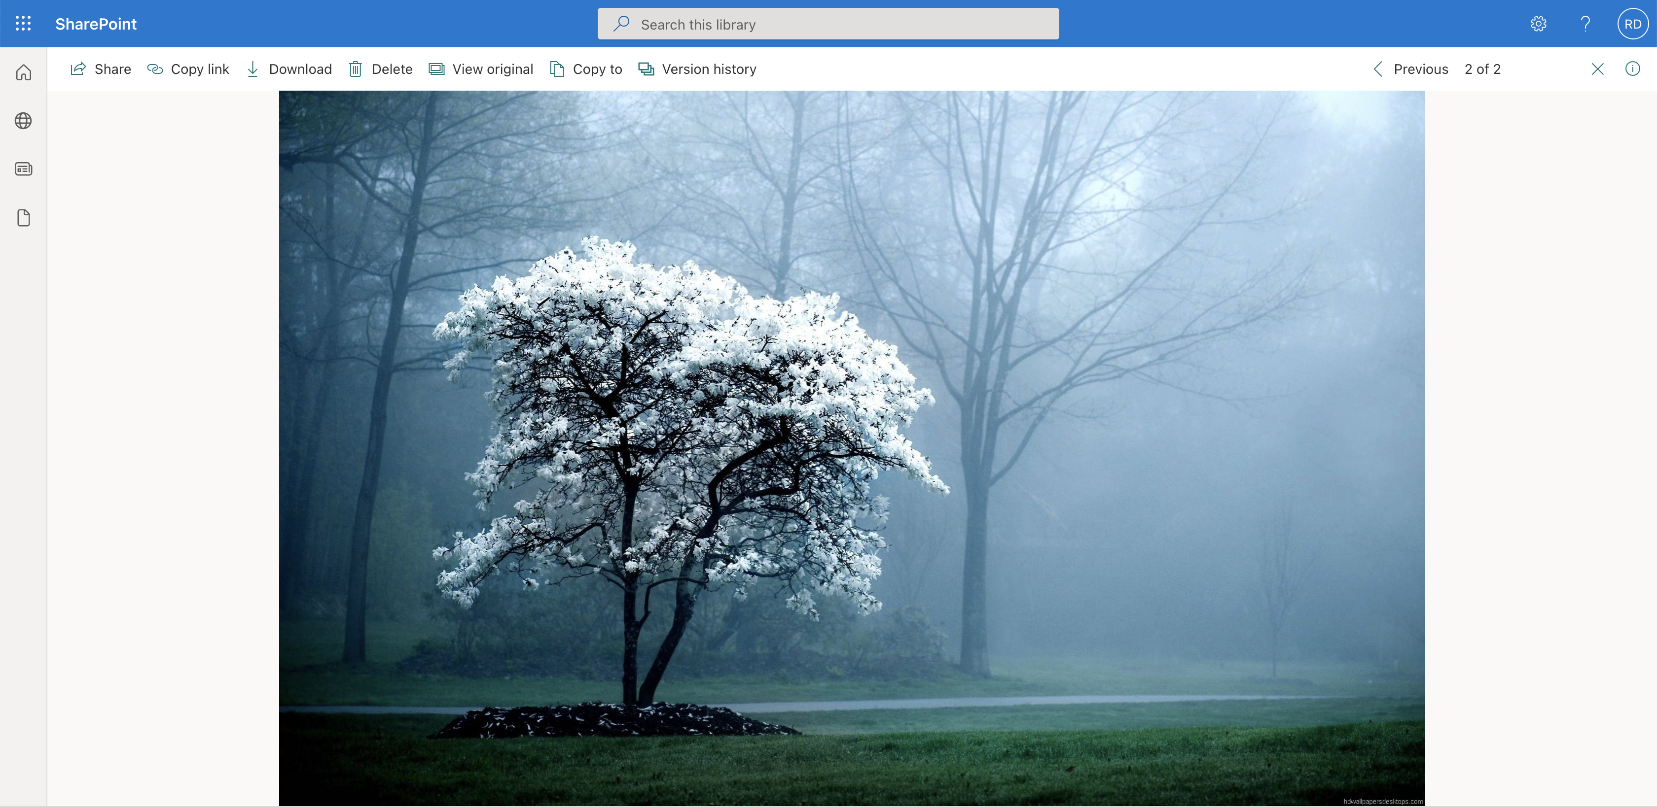Click the Copy link icon
This screenshot has height=807, width=1657.
[155, 68]
